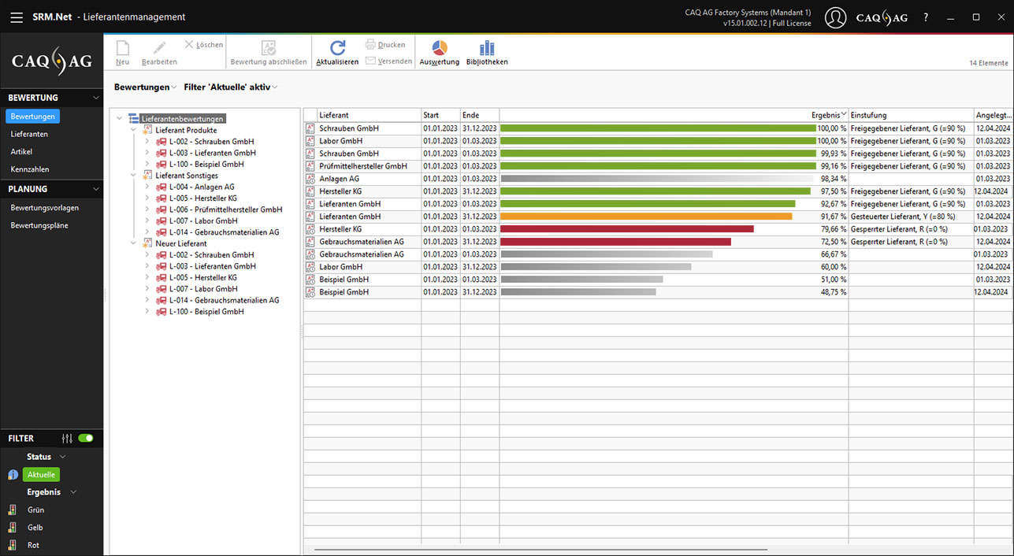
Task: Collapse the Lieferant Produkte tree group
Action: (x=133, y=130)
